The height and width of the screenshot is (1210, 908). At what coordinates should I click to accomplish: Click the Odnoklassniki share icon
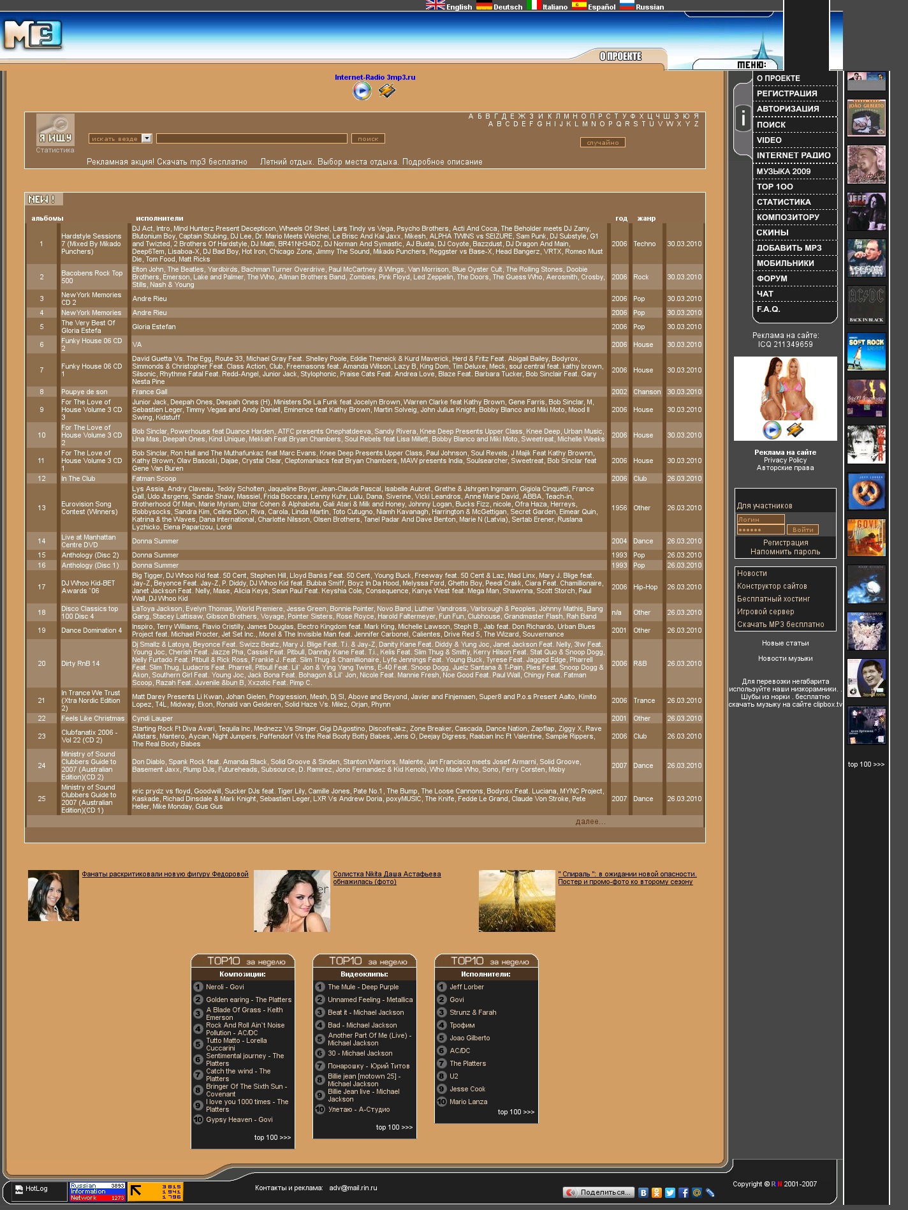pos(657,1192)
